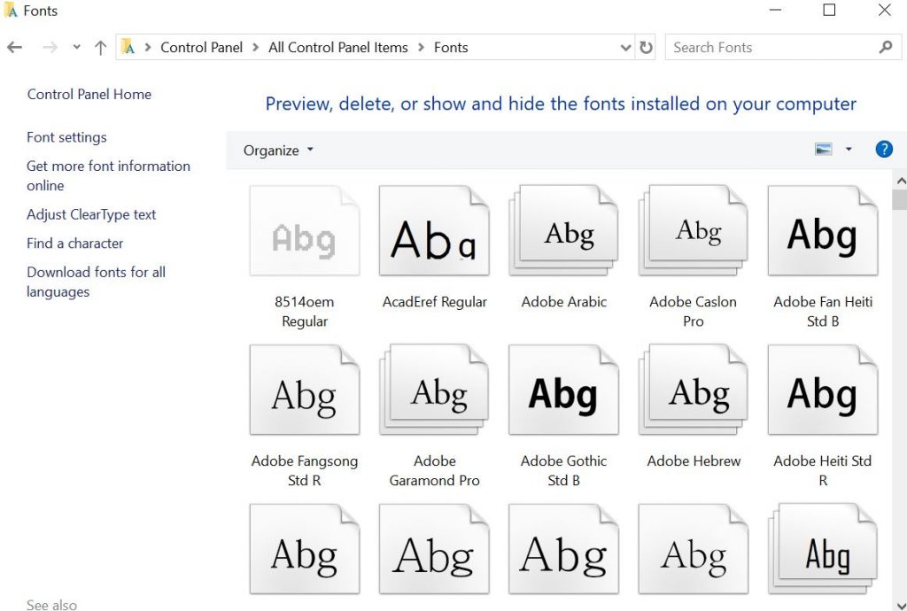Click Find a character

[74, 243]
